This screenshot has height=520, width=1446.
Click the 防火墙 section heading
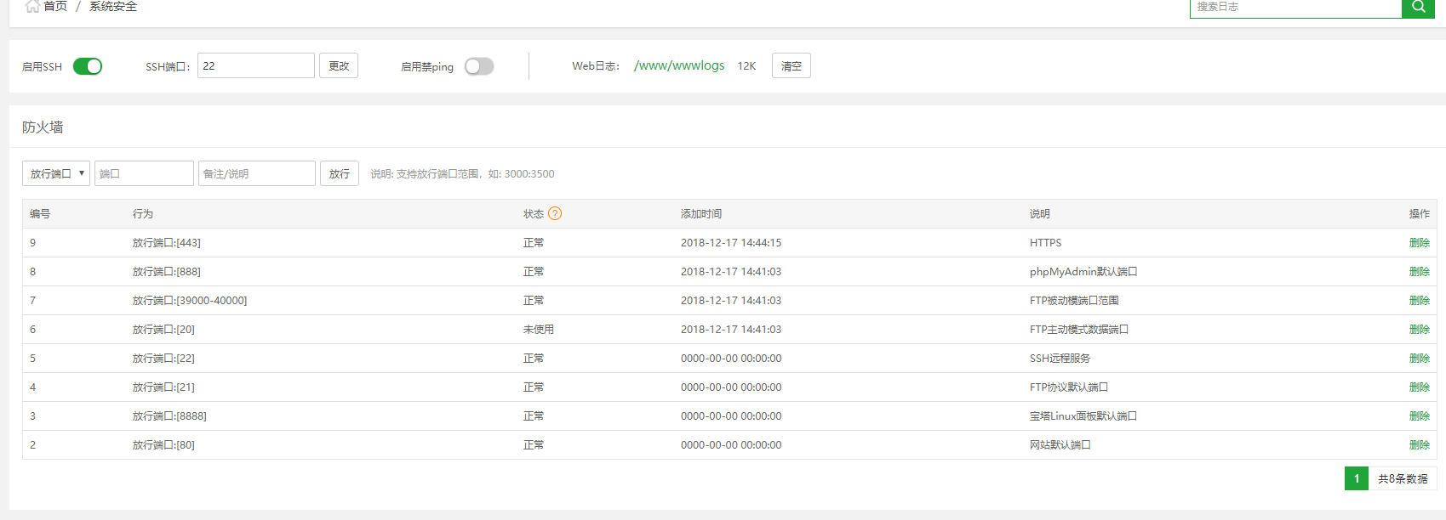(x=43, y=127)
